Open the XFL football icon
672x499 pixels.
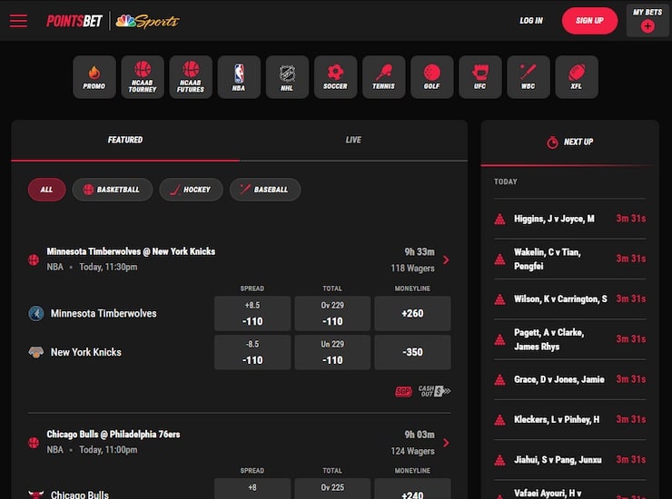point(577,76)
